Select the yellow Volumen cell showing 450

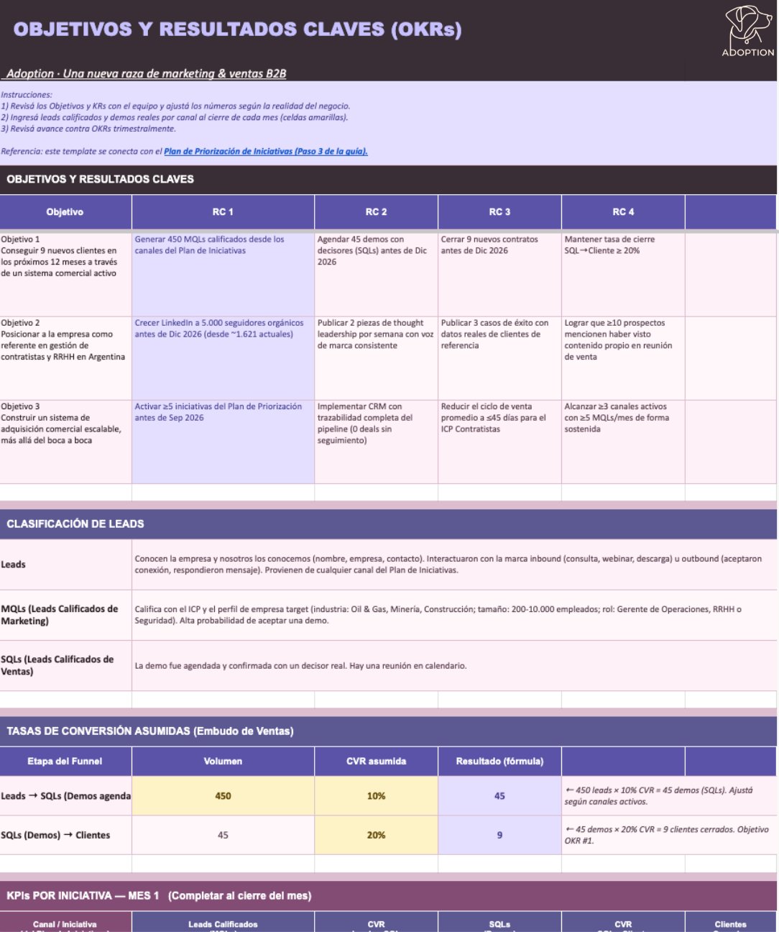pos(223,796)
